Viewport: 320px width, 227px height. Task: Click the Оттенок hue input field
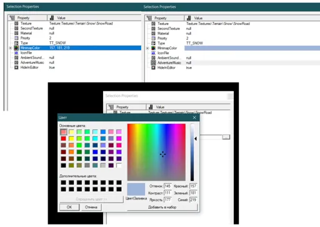pos(167,186)
